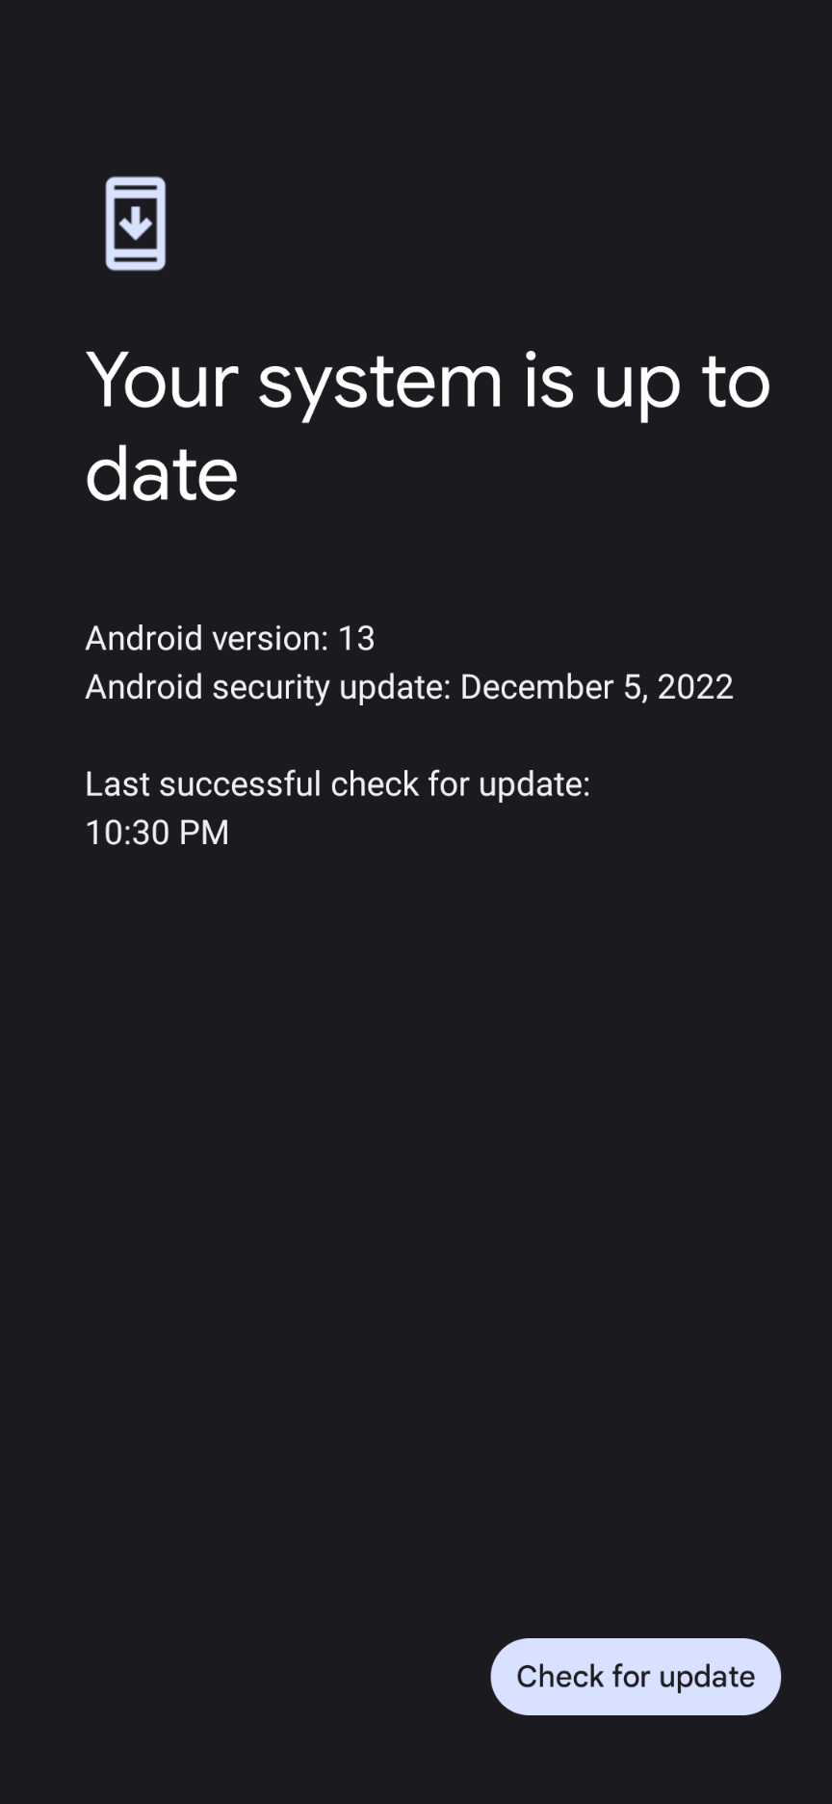832x1804 pixels.
Task: Tap the 'Android version: 13' line
Action: (230, 638)
